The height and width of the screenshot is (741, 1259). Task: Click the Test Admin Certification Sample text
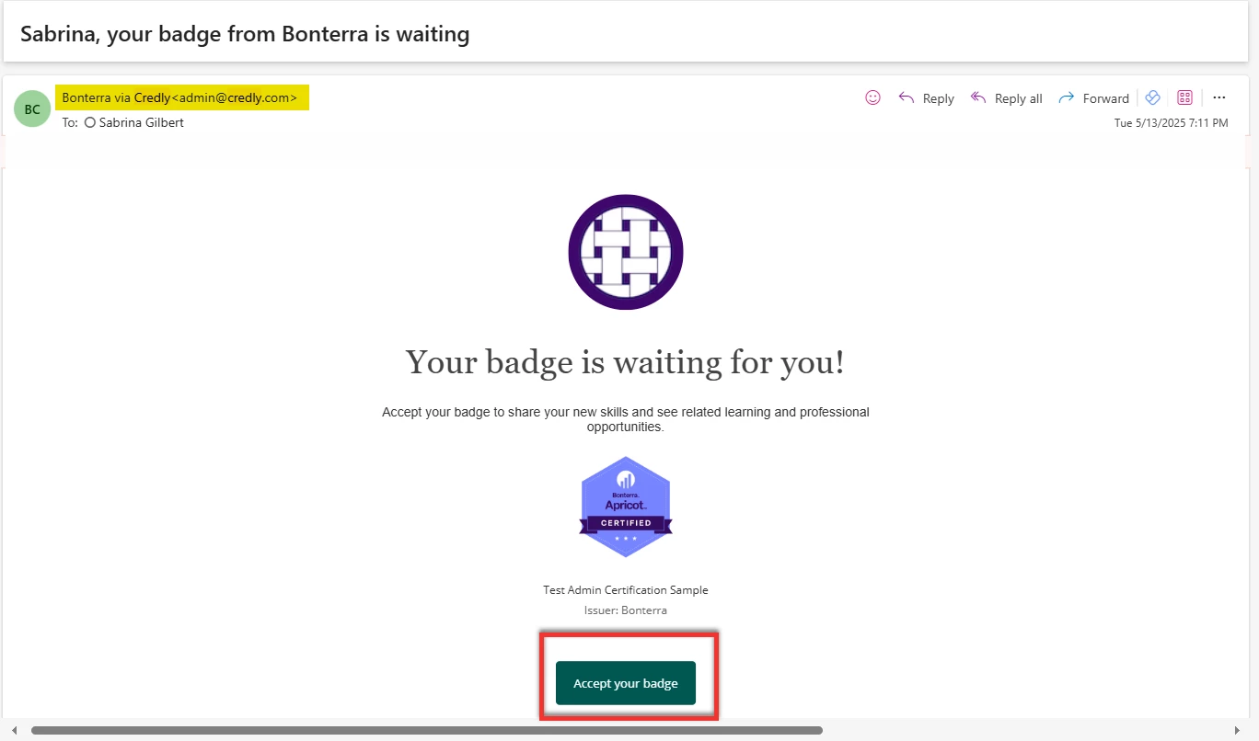[626, 590]
